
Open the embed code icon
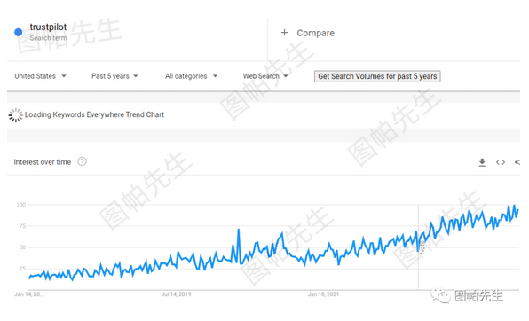click(501, 162)
